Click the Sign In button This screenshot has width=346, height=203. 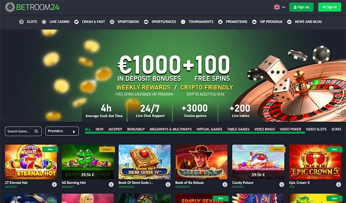329,7
